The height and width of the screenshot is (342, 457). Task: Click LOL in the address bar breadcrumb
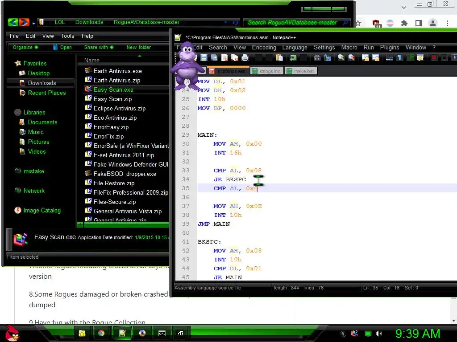(x=60, y=22)
